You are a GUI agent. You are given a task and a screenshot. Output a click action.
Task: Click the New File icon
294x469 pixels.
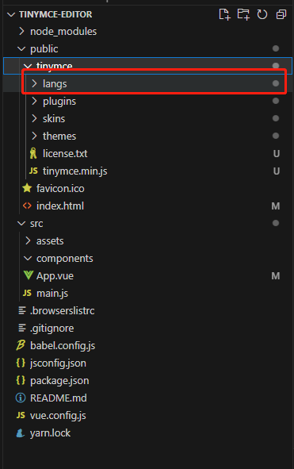[x=224, y=14]
